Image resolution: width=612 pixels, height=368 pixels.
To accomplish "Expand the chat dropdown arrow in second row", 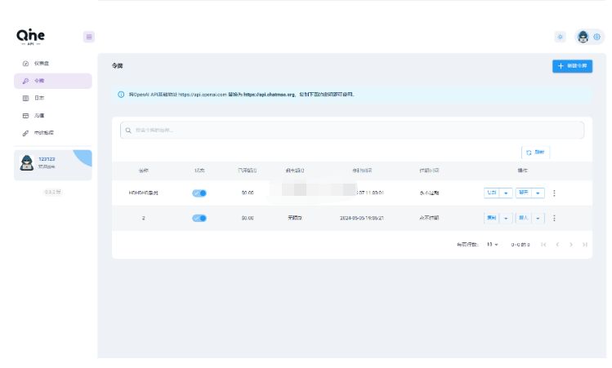I will click(x=538, y=219).
